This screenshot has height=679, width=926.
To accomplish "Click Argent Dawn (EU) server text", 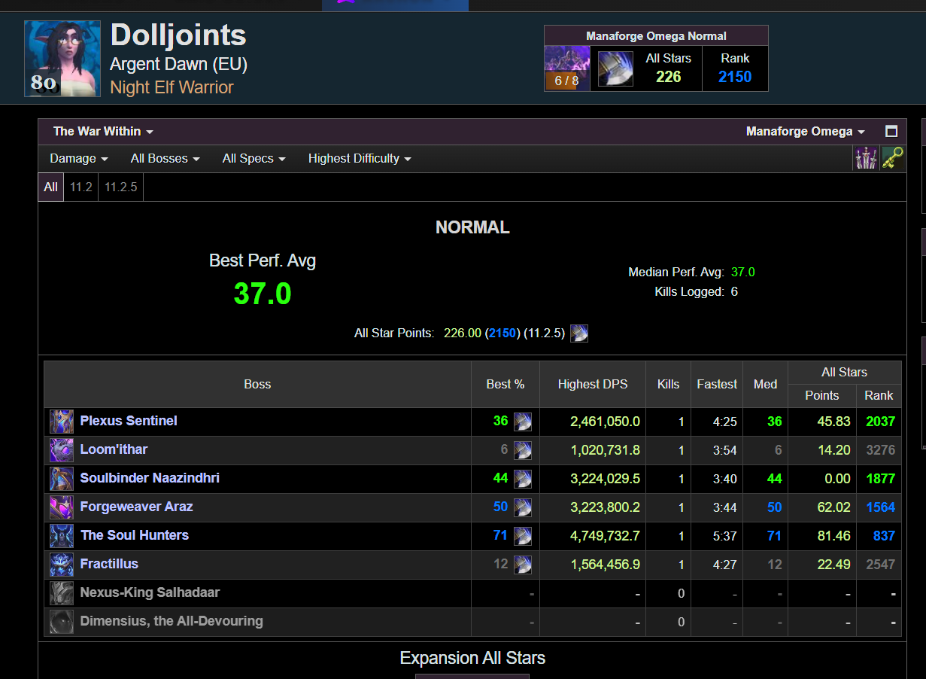I will 178,64.
